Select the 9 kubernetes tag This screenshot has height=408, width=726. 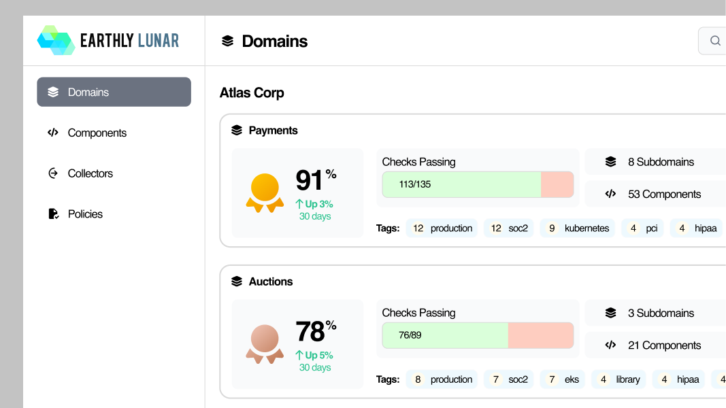pos(578,228)
